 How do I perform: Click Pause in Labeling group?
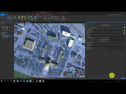56,16
